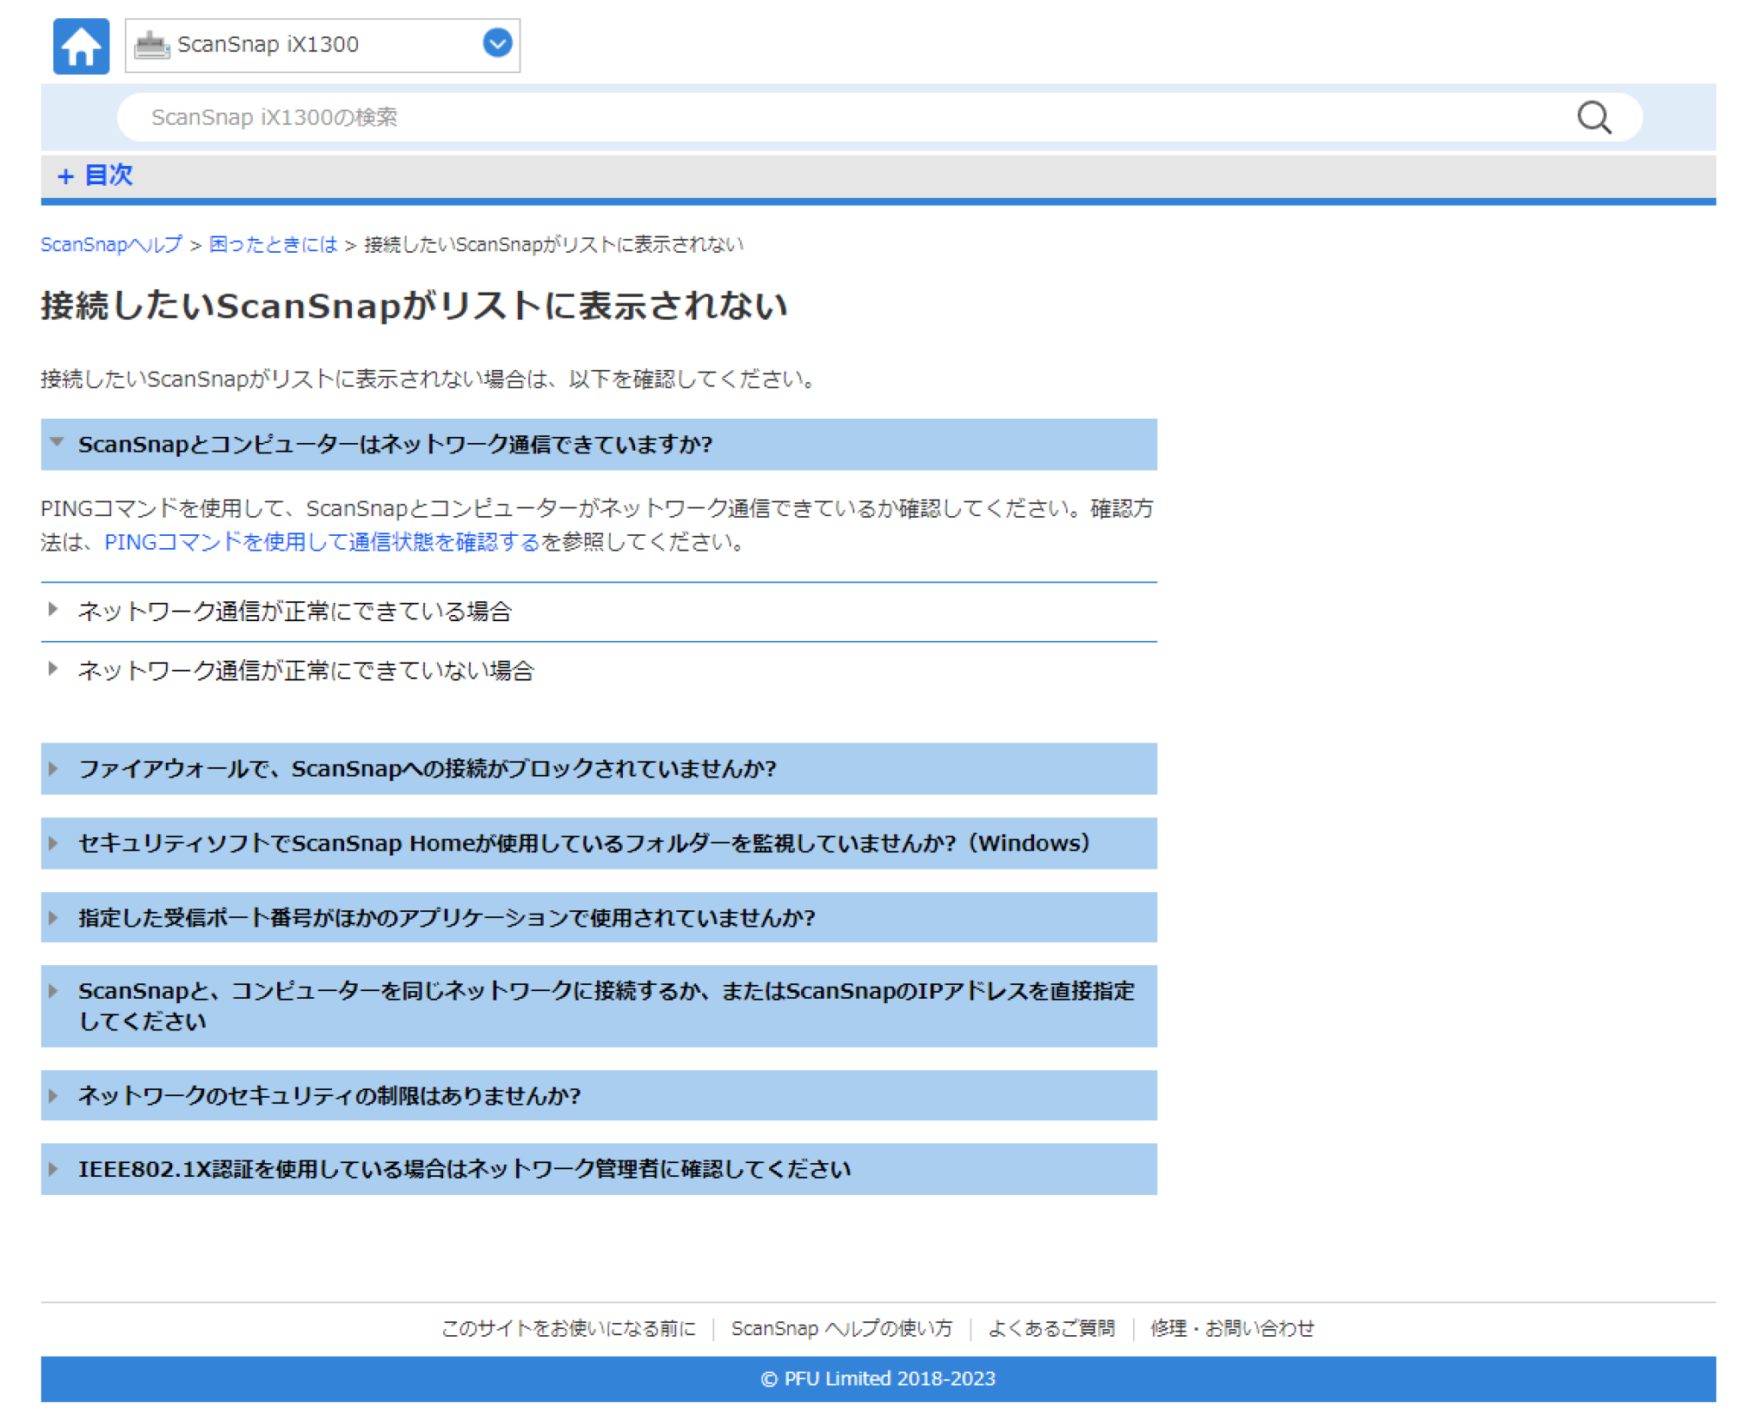1762x1428 pixels.
Task: Open the ScanSnapヘルプ breadcrumb link
Action: [x=111, y=244]
